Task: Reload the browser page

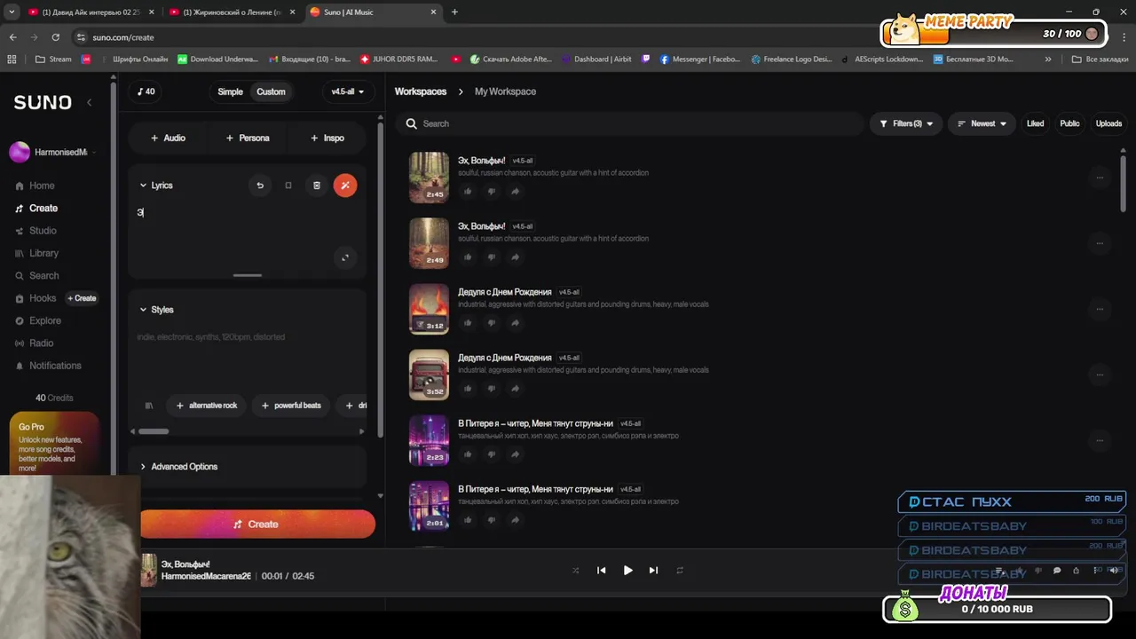Action: 56,37
